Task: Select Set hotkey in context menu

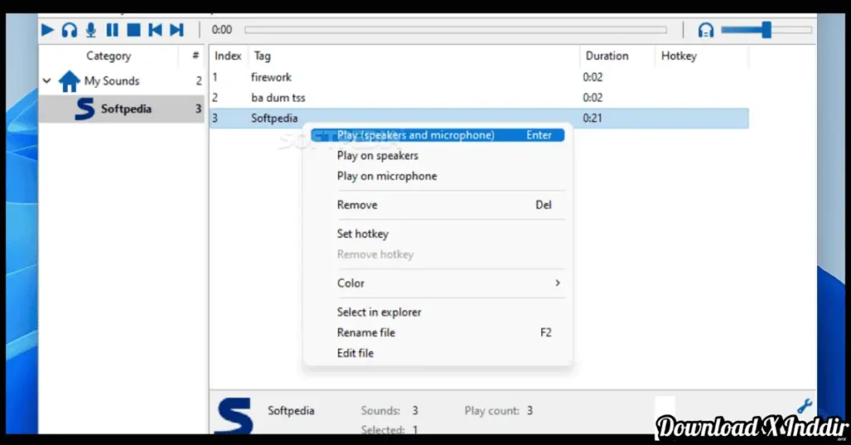Action: [x=362, y=233]
